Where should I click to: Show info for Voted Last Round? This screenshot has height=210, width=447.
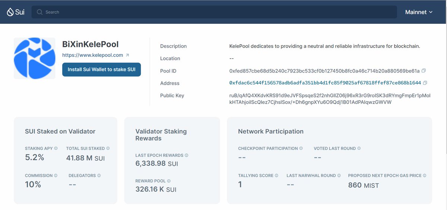click(x=359, y=148)
